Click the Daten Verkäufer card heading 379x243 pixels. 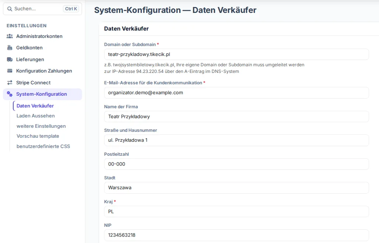coord(127,29)
